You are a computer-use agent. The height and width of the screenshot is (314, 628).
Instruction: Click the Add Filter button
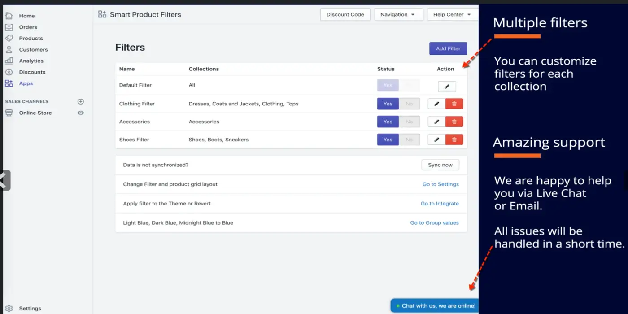(x=448, y=48)
